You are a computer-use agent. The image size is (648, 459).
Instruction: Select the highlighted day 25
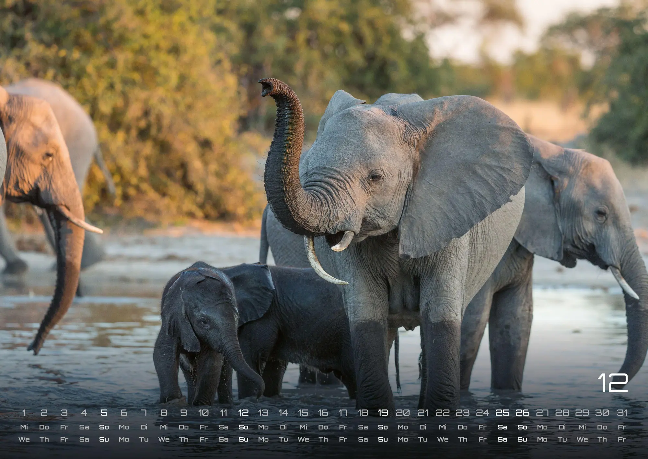point(503,413)
